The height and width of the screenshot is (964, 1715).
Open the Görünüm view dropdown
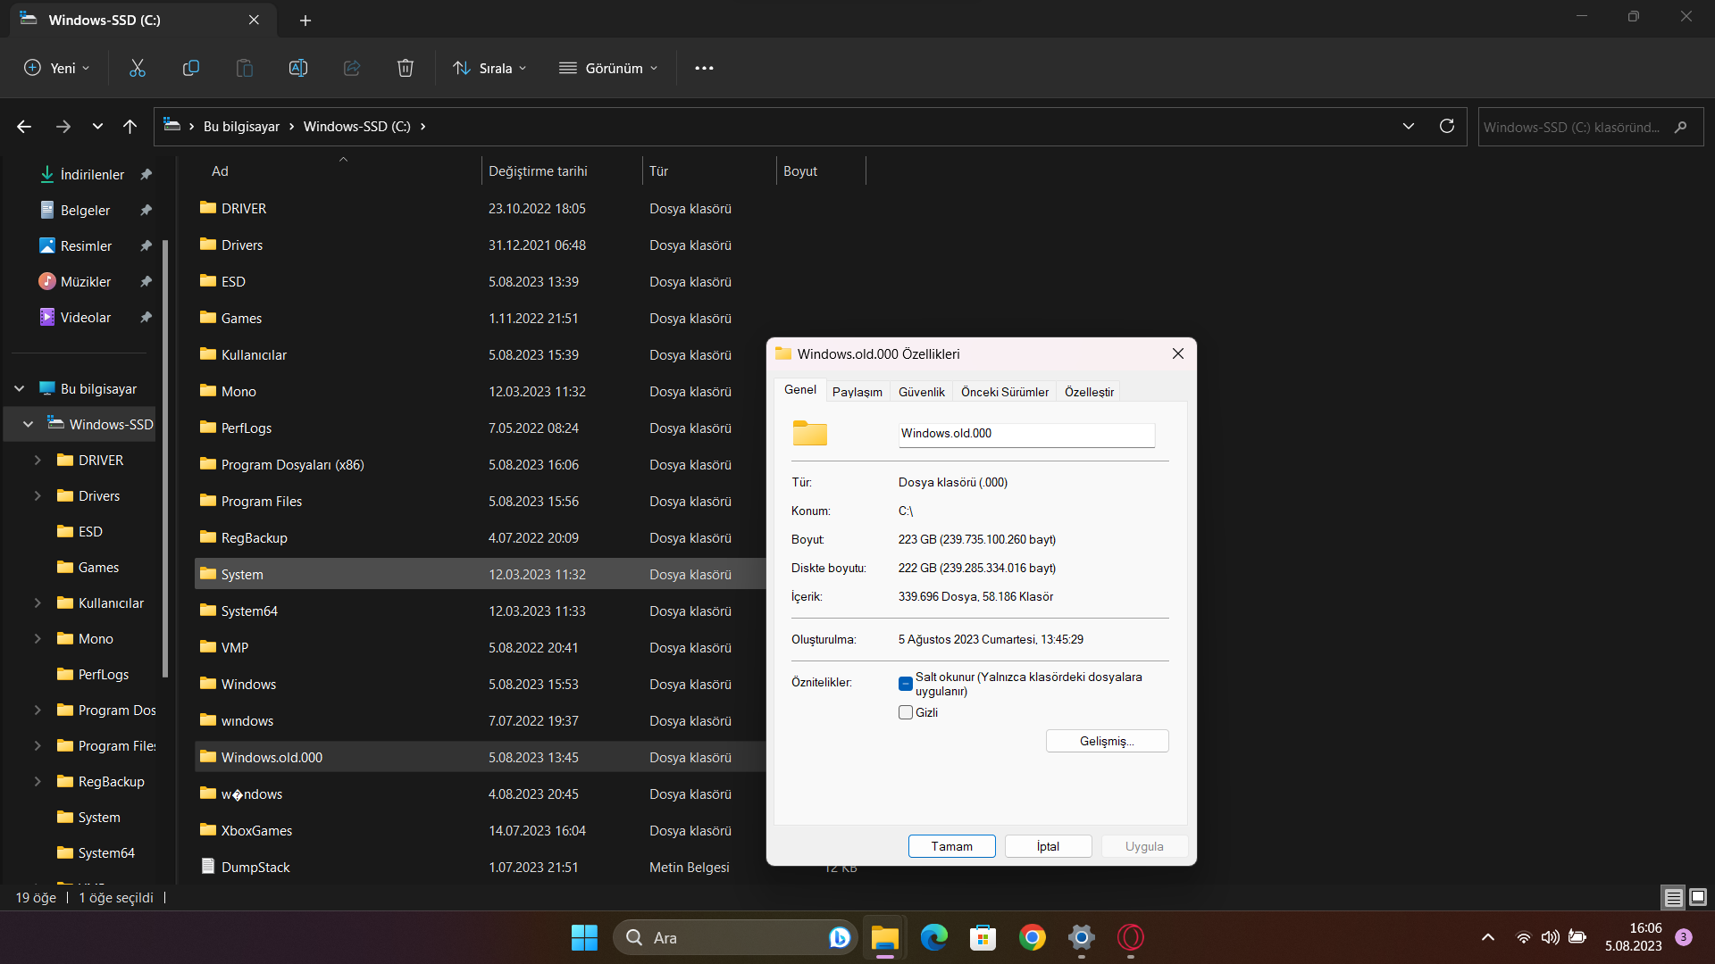608,68
